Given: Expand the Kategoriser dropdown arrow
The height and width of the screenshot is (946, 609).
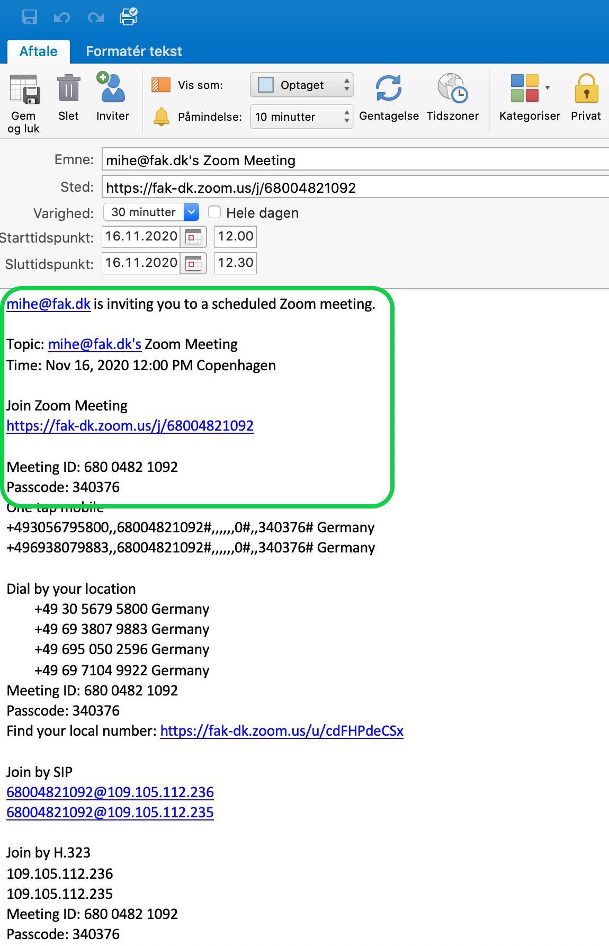Looking at the screenshot, I should tap(548, 87).
